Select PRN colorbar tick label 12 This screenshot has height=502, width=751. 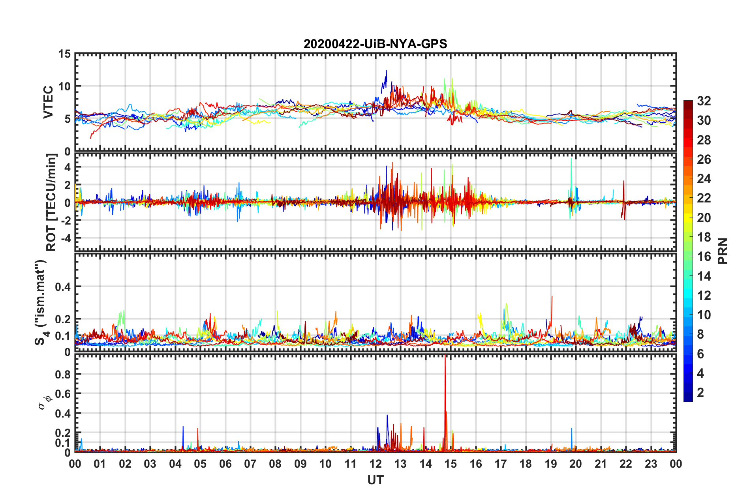(704, 296)
